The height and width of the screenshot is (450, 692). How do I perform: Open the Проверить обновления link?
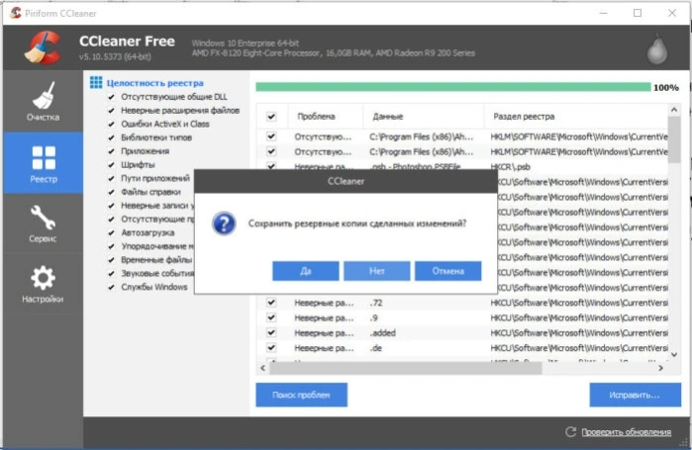pos(626,432)
